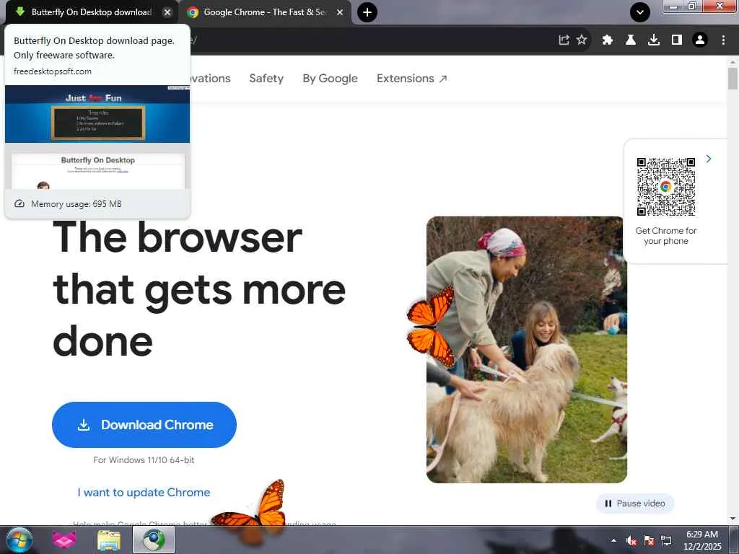
Task: Toggle the side panel icon
Action: coord(677,40)
